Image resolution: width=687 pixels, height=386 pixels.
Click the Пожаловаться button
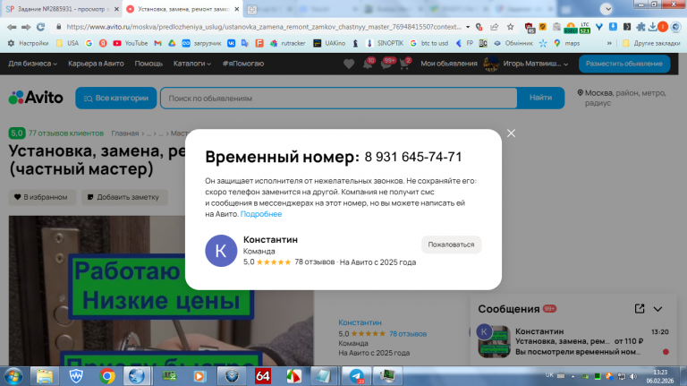click(451, 244)
